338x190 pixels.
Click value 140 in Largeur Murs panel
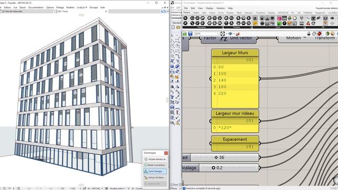tap(222, 80)
